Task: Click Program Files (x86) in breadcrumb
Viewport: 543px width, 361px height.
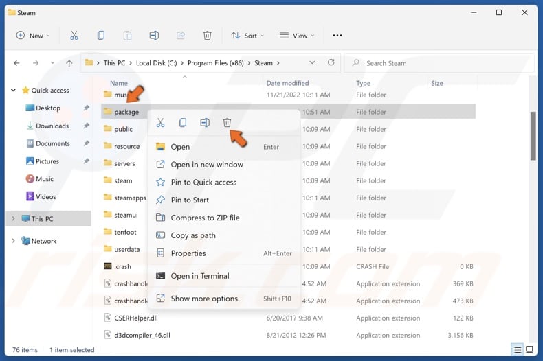Action: click(215, 63)
